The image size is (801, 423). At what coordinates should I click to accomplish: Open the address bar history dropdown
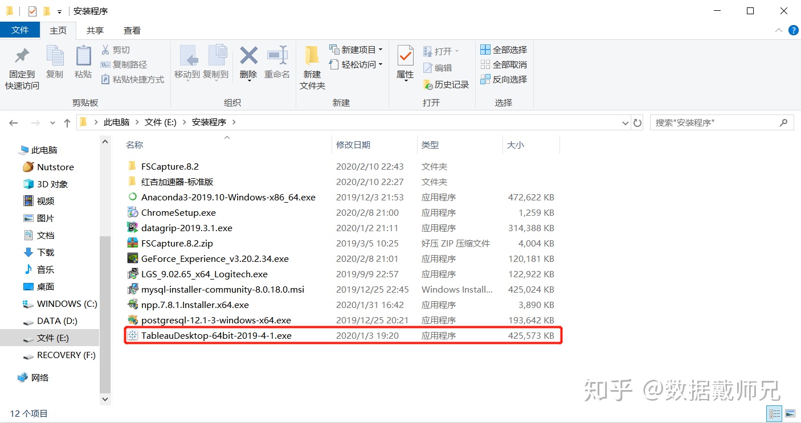coord(624,122)
